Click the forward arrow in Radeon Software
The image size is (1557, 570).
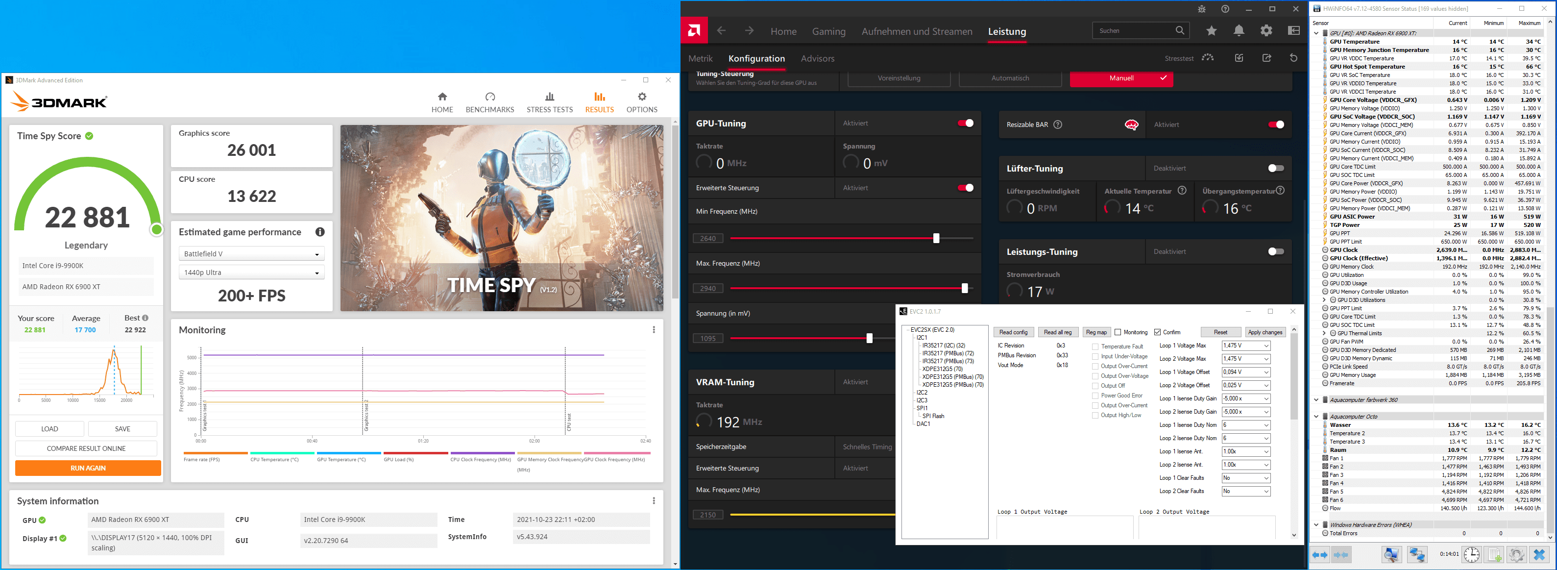point(749,31)
